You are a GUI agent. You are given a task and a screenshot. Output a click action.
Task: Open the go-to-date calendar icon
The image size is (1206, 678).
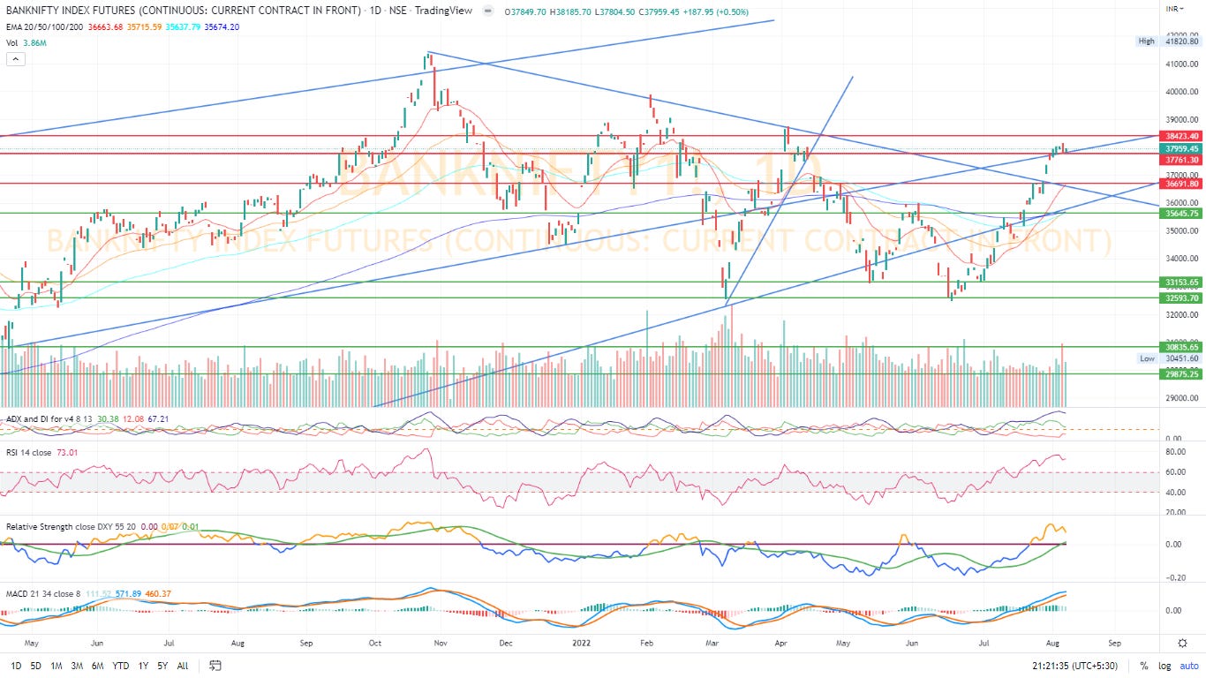coord(215,666)
